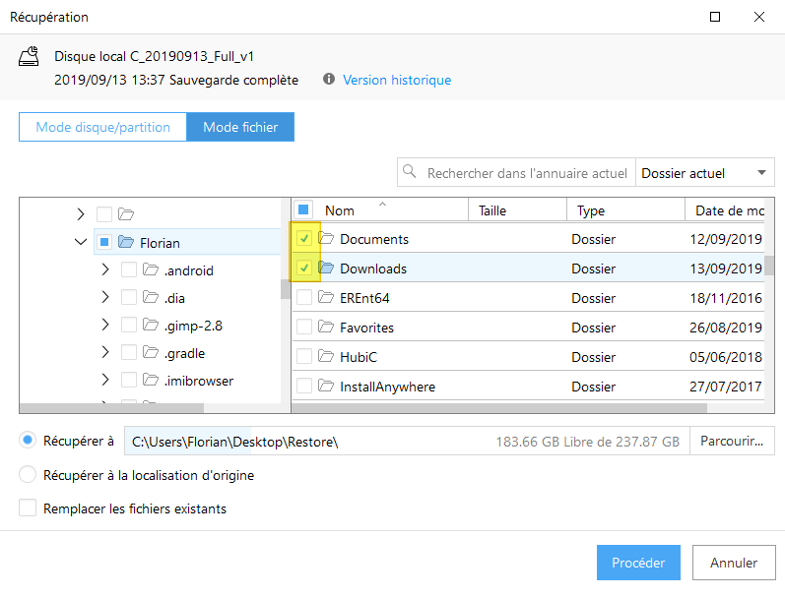
Task: Uncheck the Documents folder checkbox
Action: point(304,239)
